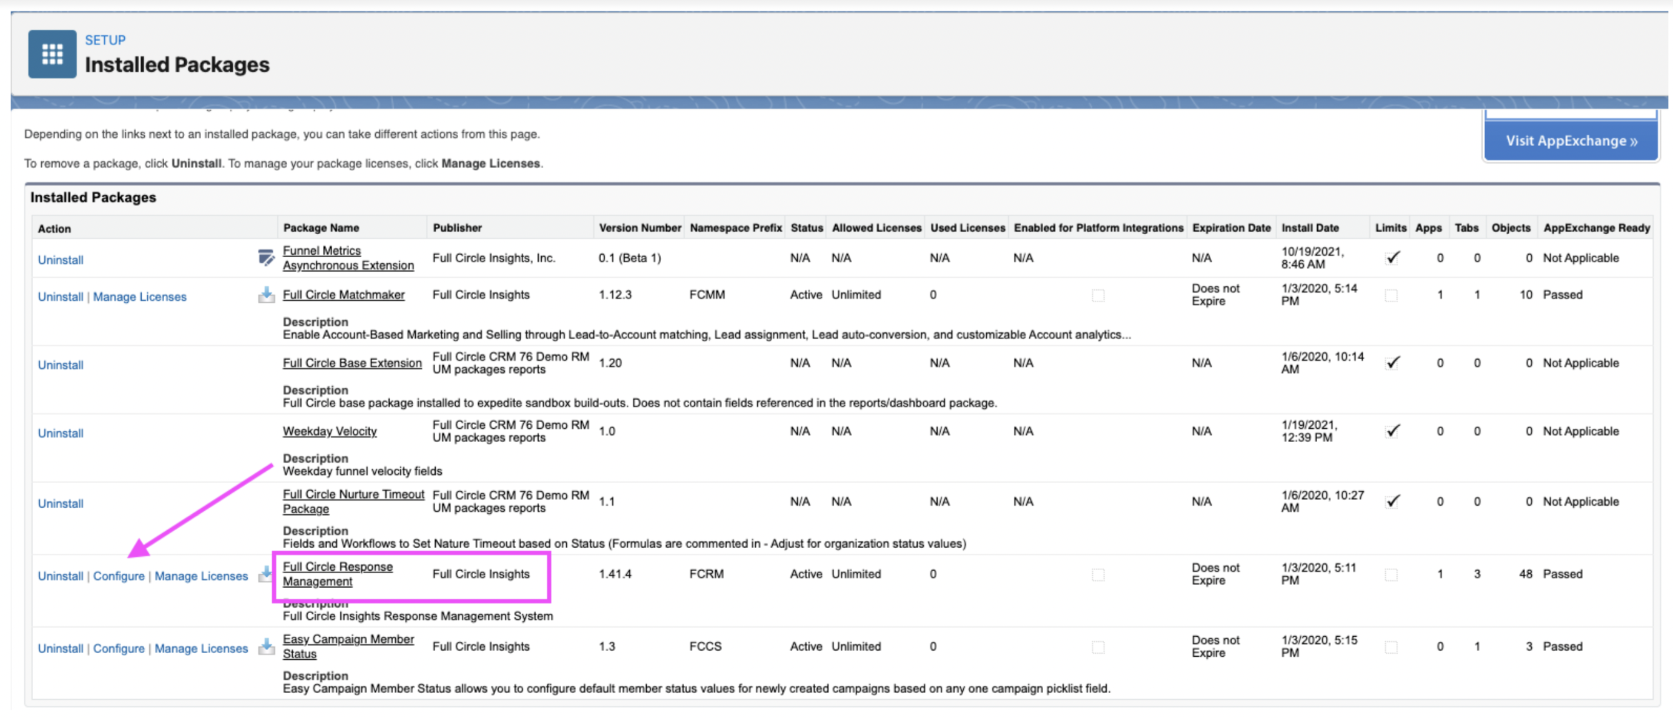
Task: Toggle the Limits checkbox in Easy Campaign Member Status row
Action: (x=1391, y=647)
